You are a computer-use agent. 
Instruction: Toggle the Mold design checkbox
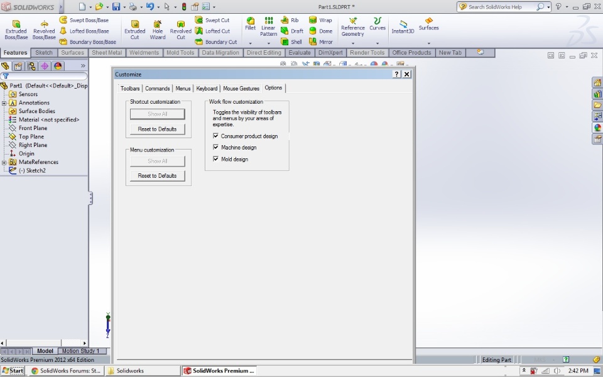point(215,158)
